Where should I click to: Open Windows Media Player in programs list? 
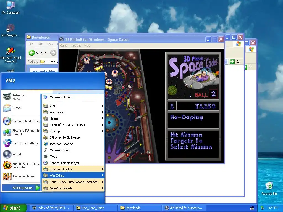(x=73, y=163)
